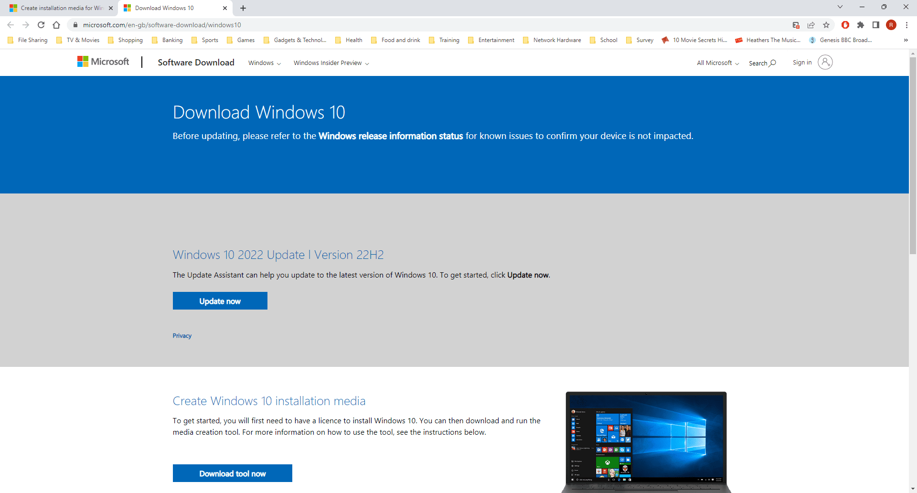Open the Heathers The Music bookmark

(x=768, y=40)
